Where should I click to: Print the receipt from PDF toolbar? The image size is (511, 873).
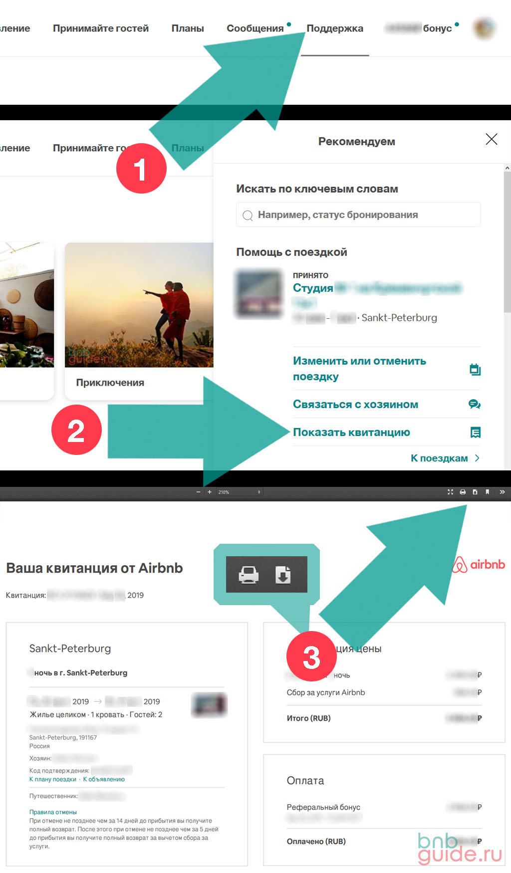pos(463,492)
